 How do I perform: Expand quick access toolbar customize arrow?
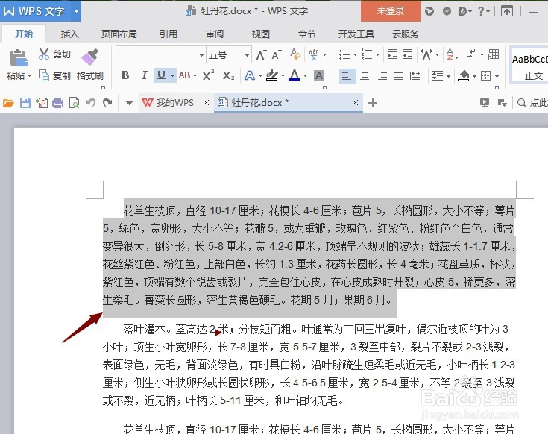click(129, 103)
